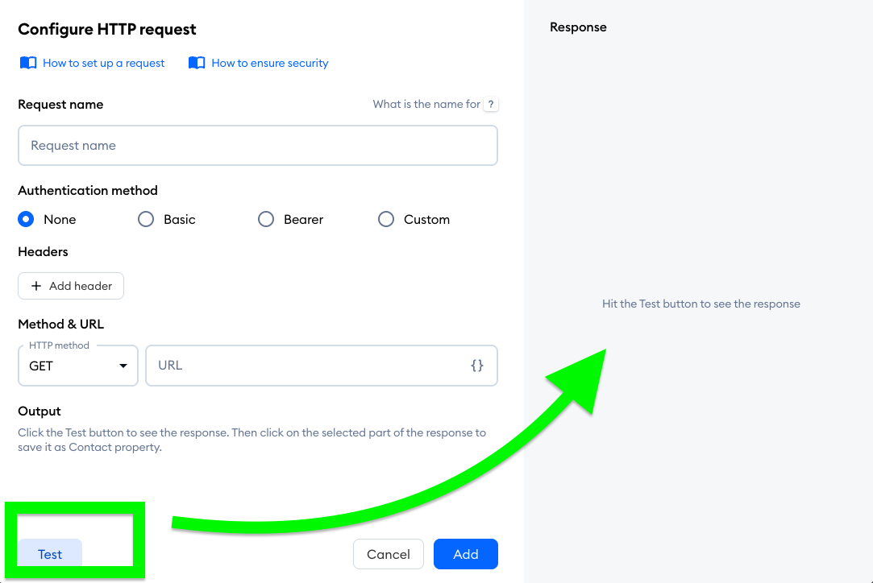Viewport: 873px width, 583px height.
Task: Pick Custom authentication radio button
Action: click(x=386, y=219)
